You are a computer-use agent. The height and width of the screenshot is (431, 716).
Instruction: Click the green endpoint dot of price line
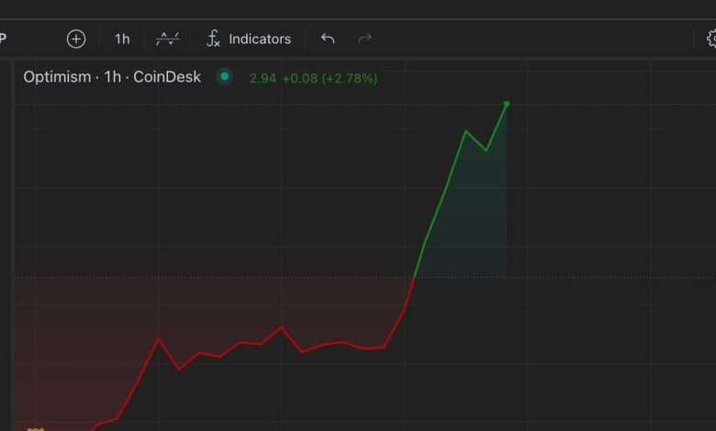click(507, 104)
